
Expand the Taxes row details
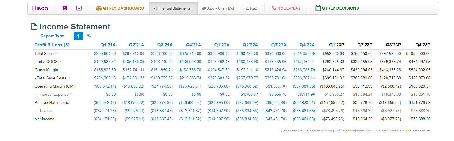[52, 111]
